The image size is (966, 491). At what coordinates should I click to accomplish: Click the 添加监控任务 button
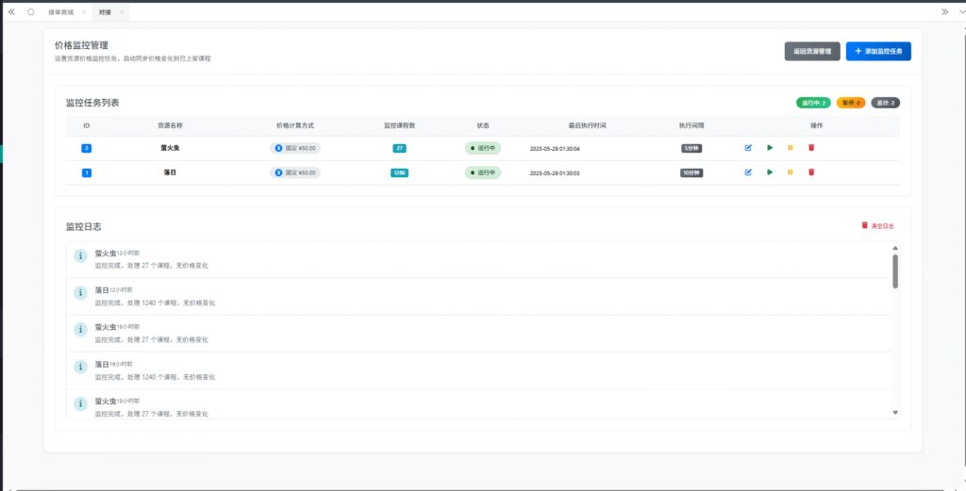point(877,52)
